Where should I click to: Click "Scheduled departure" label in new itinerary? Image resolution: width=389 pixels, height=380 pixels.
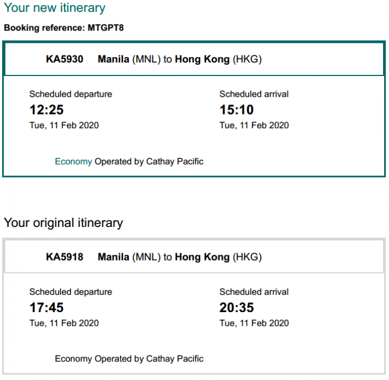pos(71,94)
